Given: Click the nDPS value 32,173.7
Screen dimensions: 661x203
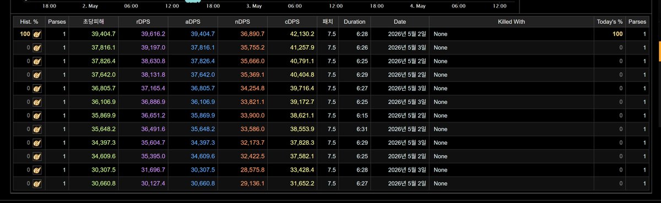Looking at the screenshot, I should [x=253, y=143].
